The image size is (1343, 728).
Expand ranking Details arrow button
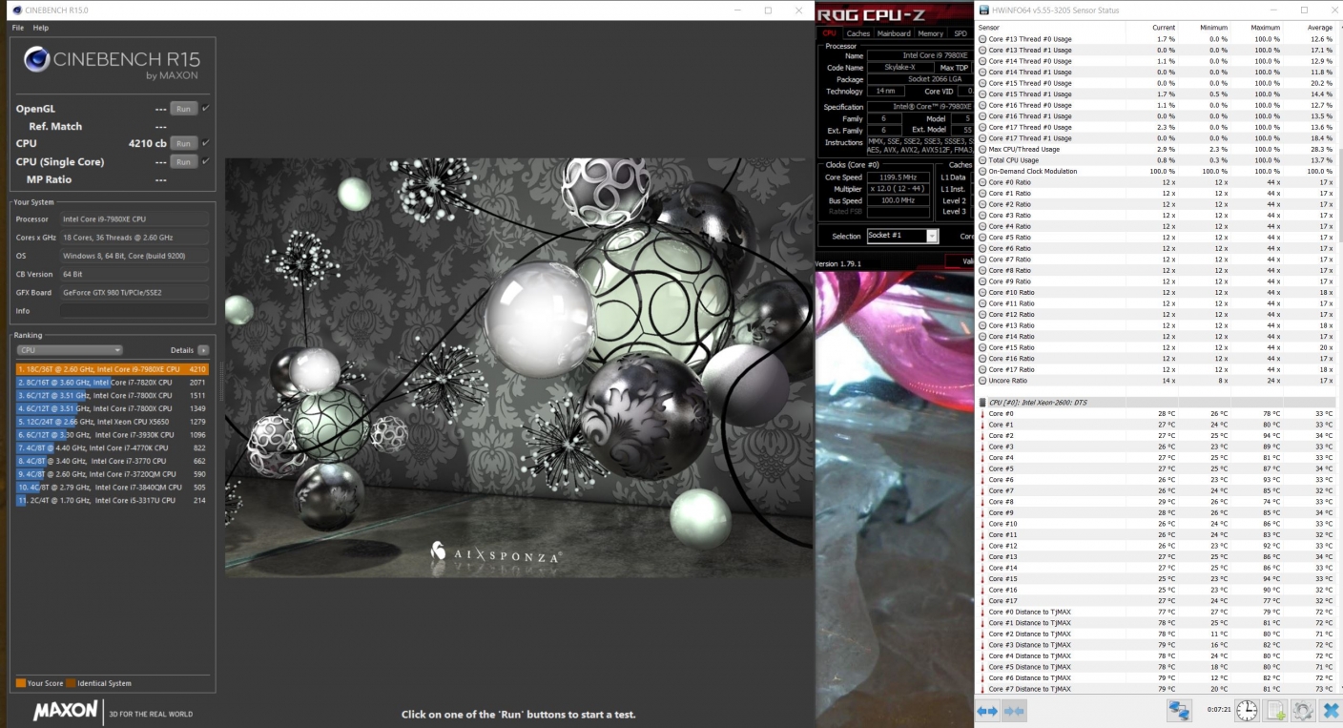coord(203,350)
